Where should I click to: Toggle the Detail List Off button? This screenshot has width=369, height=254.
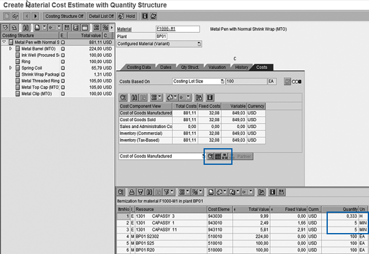pyautogui.click(x=102, y=15)
